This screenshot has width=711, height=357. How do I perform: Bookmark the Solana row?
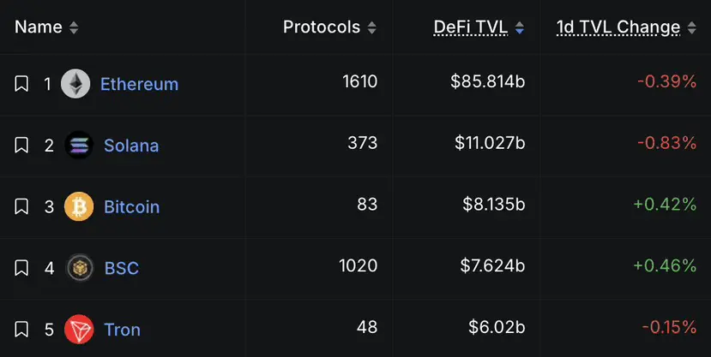coord(21,146)
